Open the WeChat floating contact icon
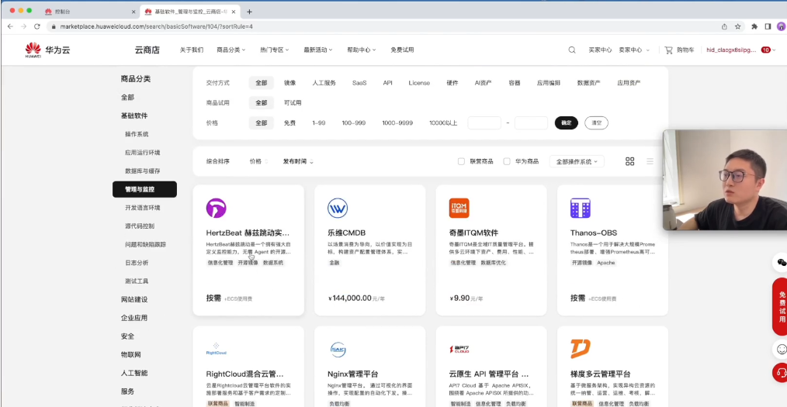This screenshot has width=787, height=407. point(781,263)
